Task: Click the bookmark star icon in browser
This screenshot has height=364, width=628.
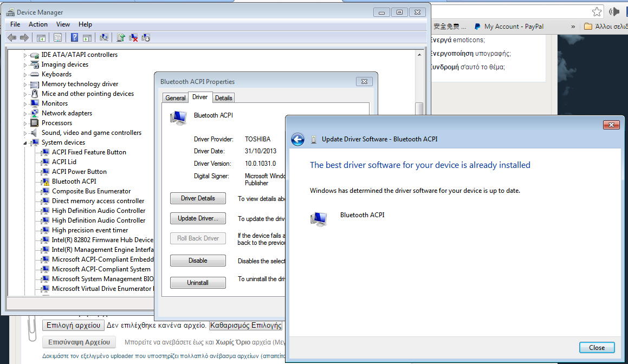Action: pos(597,11)
